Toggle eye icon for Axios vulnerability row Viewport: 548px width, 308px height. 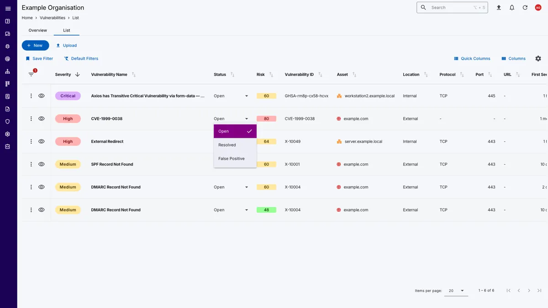click(x=42, y=96)
